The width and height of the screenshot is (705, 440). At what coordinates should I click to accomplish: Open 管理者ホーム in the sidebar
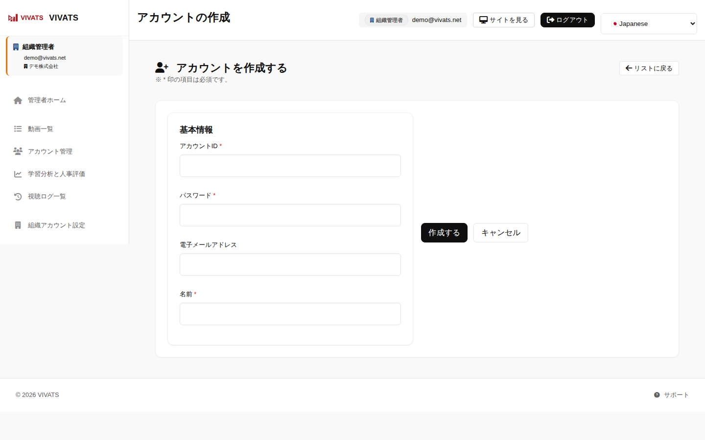coord(64,100)
